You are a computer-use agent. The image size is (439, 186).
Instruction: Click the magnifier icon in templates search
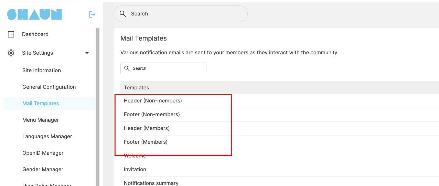point(127,68)
